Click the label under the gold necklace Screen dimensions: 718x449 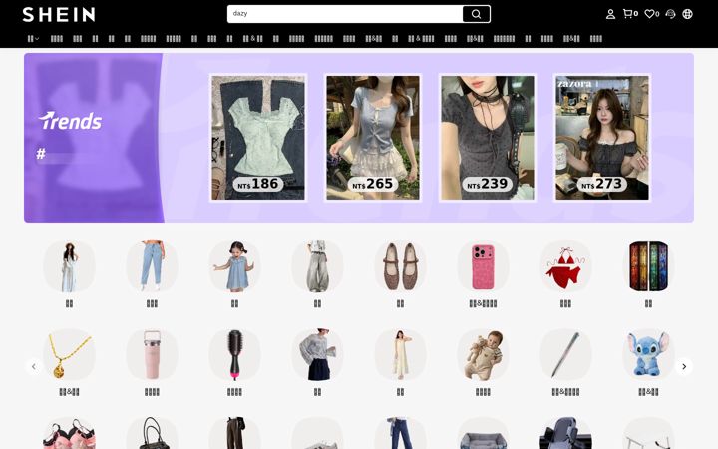(x=69, y=392)
